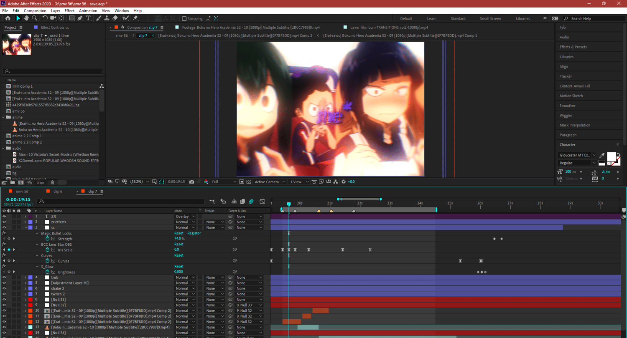Open the Effect menu

(x=69, y=10)
